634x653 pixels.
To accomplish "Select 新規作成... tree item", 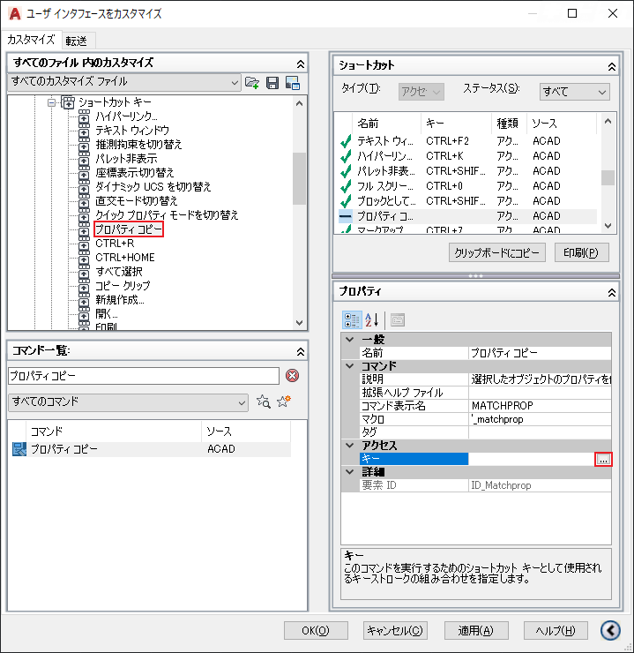I will pos(120,300).
